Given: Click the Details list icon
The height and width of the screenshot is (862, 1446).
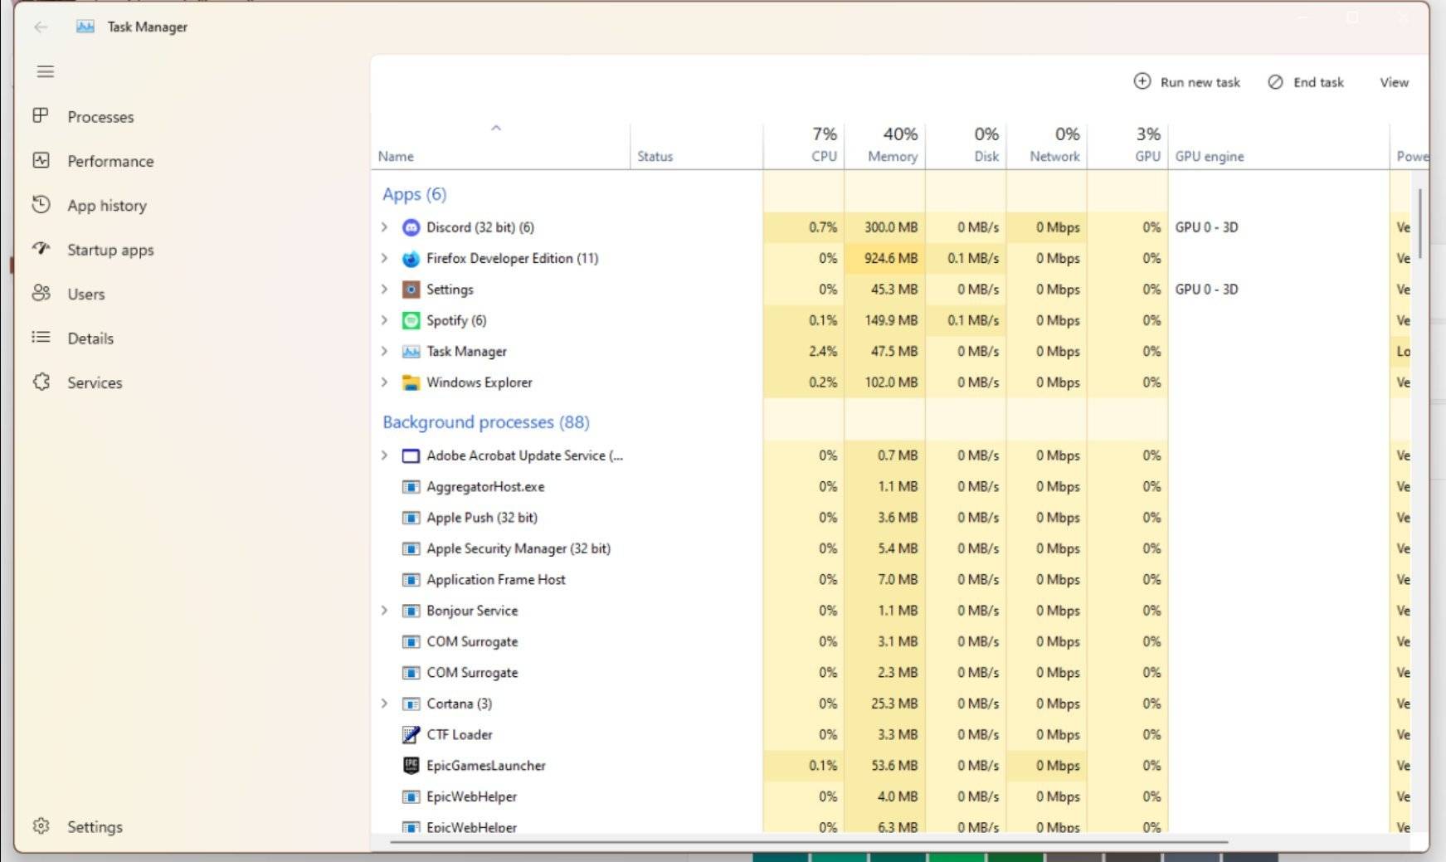Looking at the screenshot, I should (x=41, y=337).
